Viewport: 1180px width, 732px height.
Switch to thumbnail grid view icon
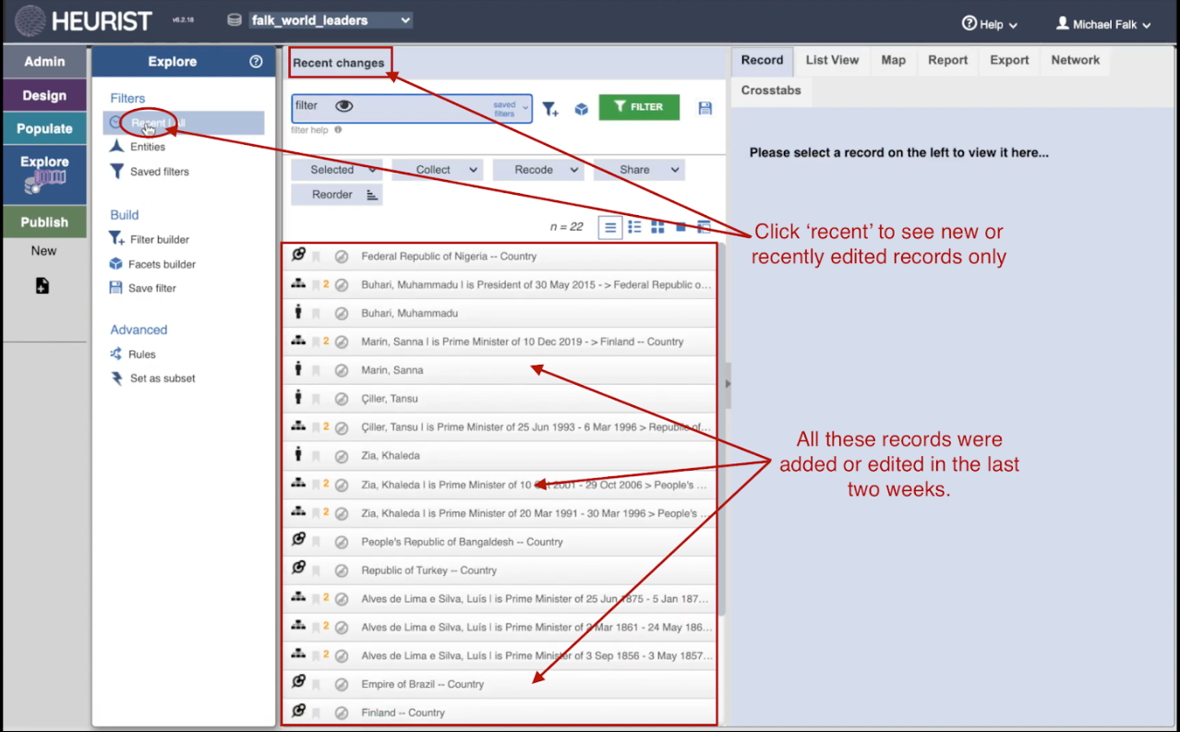click(x=657, y=227)
